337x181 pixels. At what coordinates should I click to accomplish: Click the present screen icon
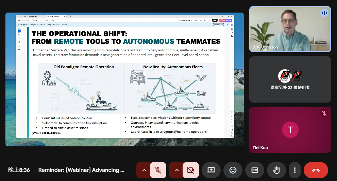pos(211,170)
